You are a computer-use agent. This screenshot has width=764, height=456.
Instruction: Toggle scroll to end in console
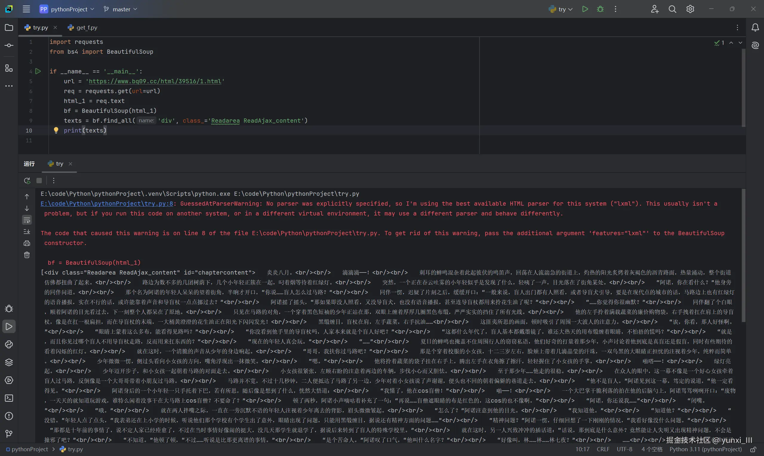(x=27, y=232)
